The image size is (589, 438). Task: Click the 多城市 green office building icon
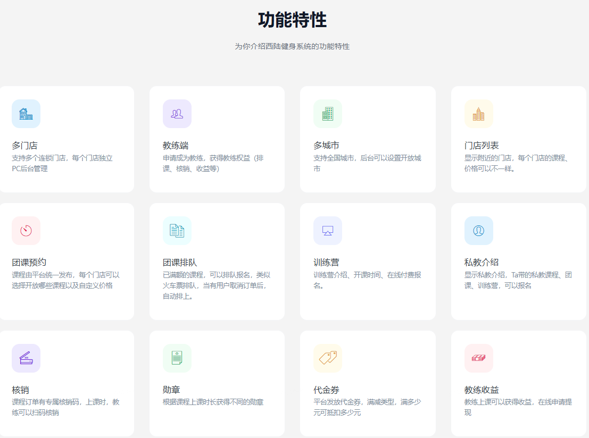[x=328, y=114]
